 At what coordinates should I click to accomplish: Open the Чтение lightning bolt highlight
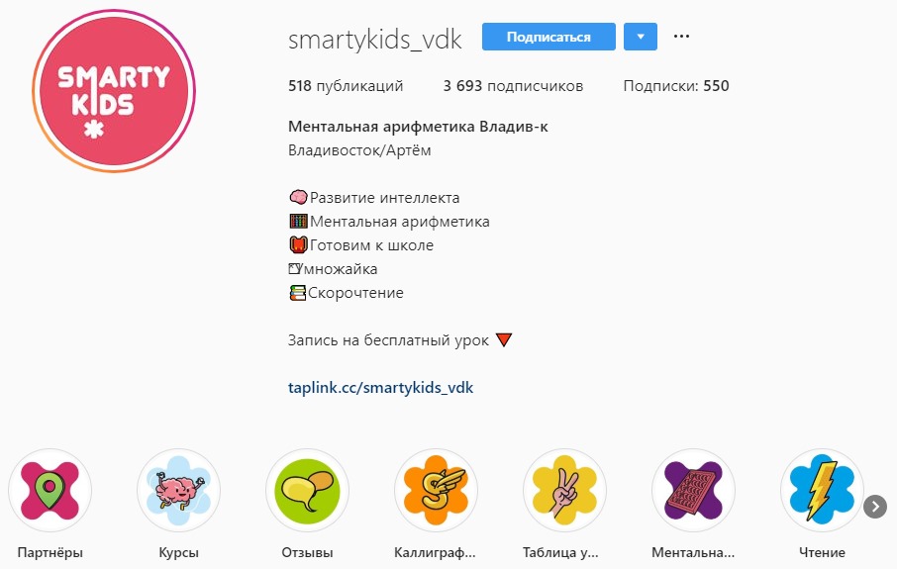(x=822, y=491)
